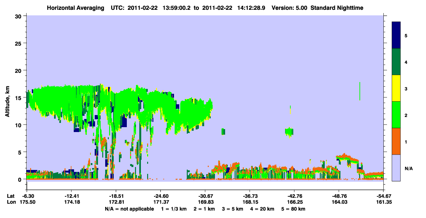This screenshot has height=218, width=426.
Task: Click the orange colorbar segment labeled 1
Action: (396, 141)
